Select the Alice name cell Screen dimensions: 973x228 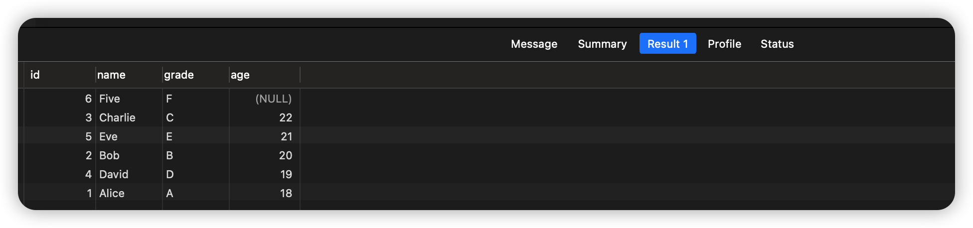112,193
